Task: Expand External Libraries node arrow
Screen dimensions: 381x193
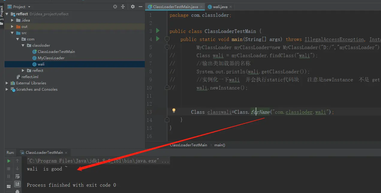Action: point(7,83)
